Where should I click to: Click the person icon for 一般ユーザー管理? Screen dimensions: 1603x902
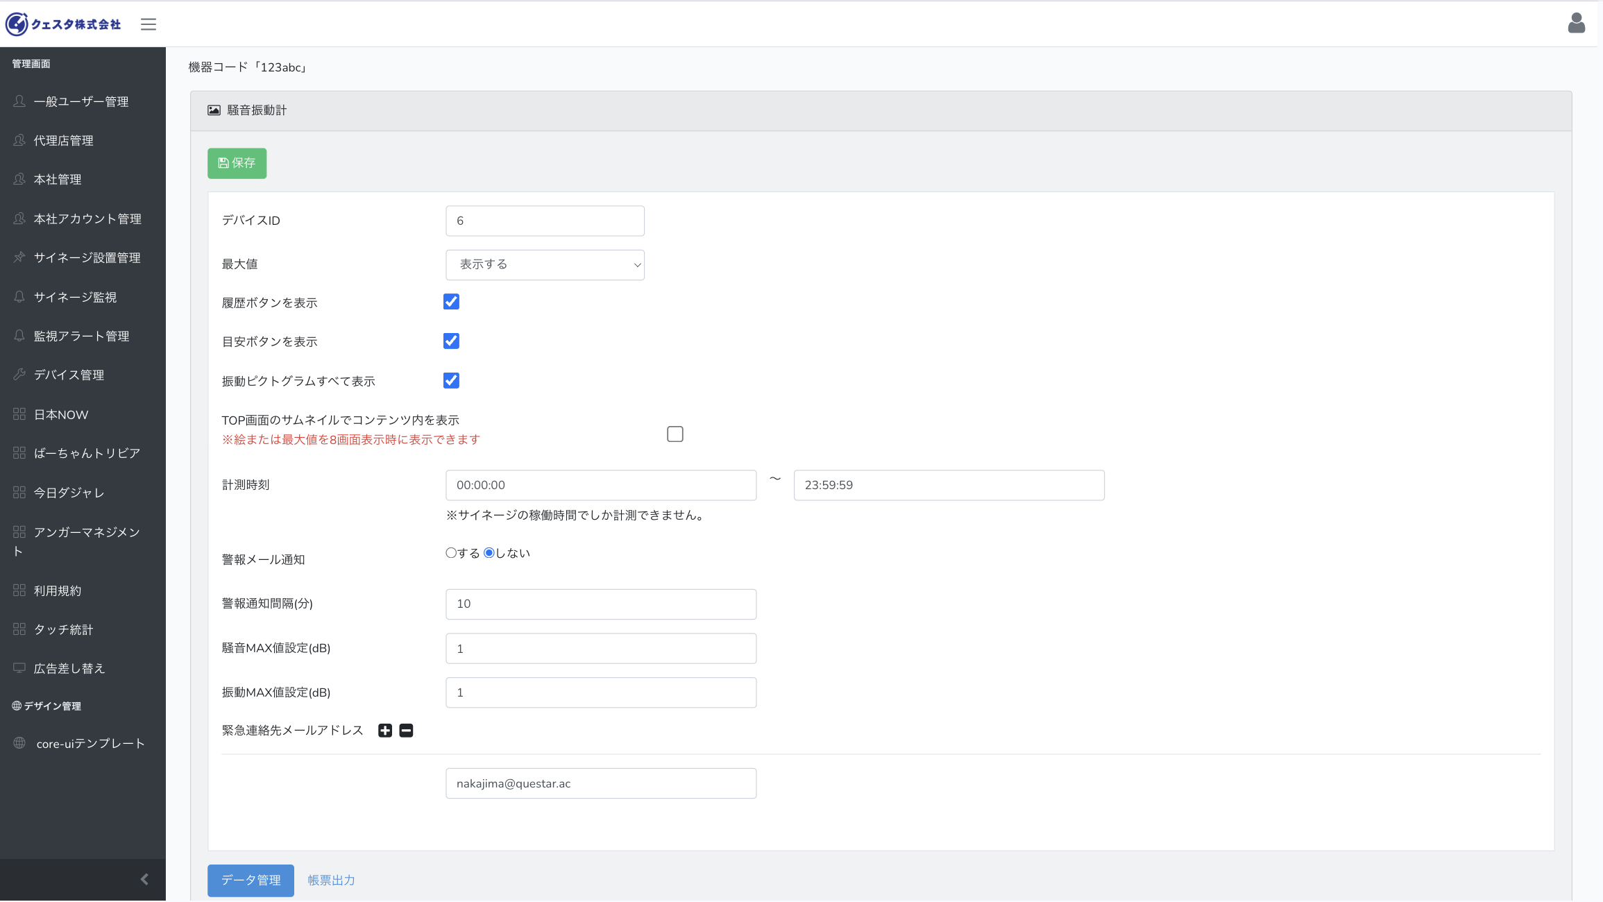click(x=19, y=101)
